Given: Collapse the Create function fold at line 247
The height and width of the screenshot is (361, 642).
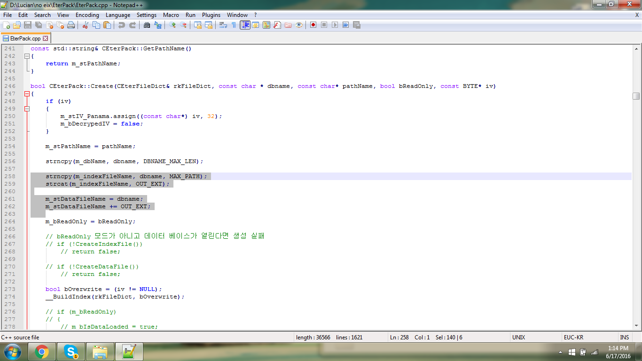Looking at the screenshot, I should coord(27,94).
